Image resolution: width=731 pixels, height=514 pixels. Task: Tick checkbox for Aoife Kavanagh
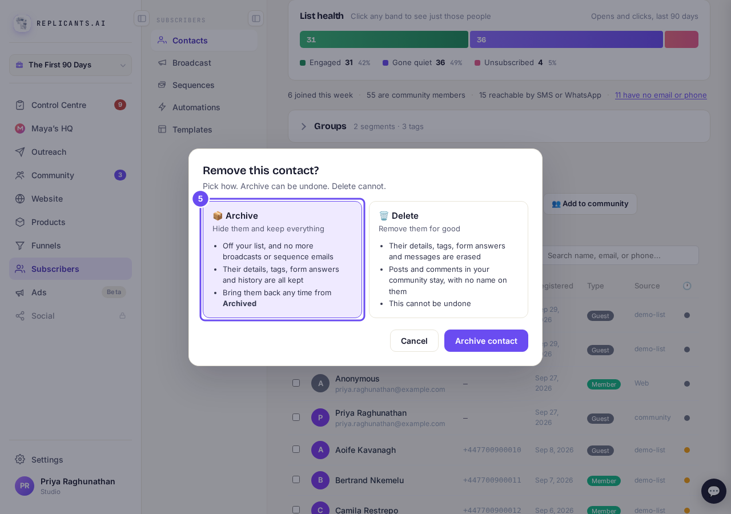[296, 449]
